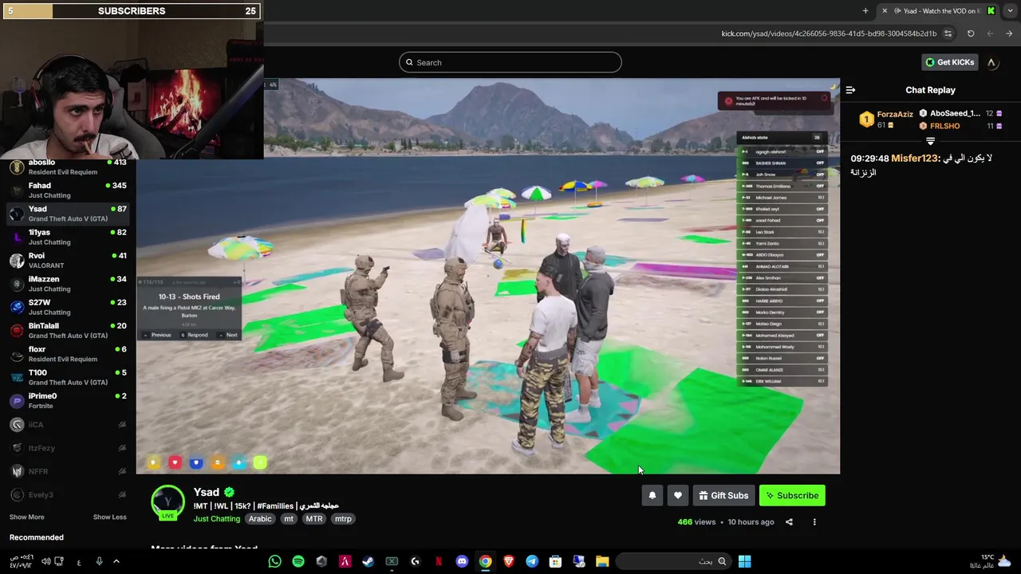Open ForzaAziz top gifter entry

click(x=886, y=120)
